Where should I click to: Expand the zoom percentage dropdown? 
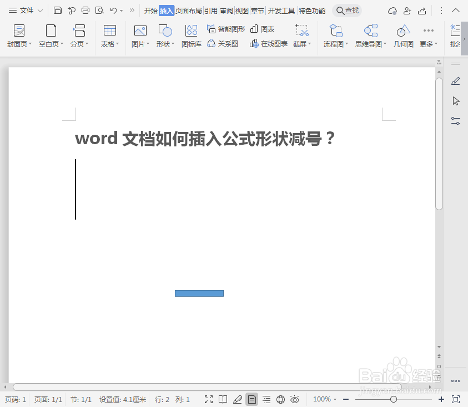pyautogui.click(x=334, y=399)
